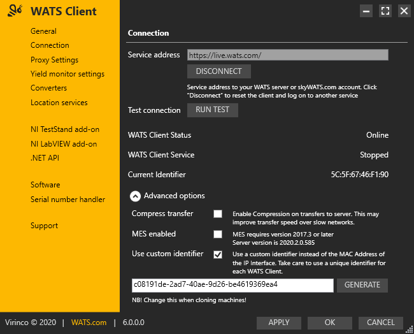Open Serial number handler

coord(68,200)
